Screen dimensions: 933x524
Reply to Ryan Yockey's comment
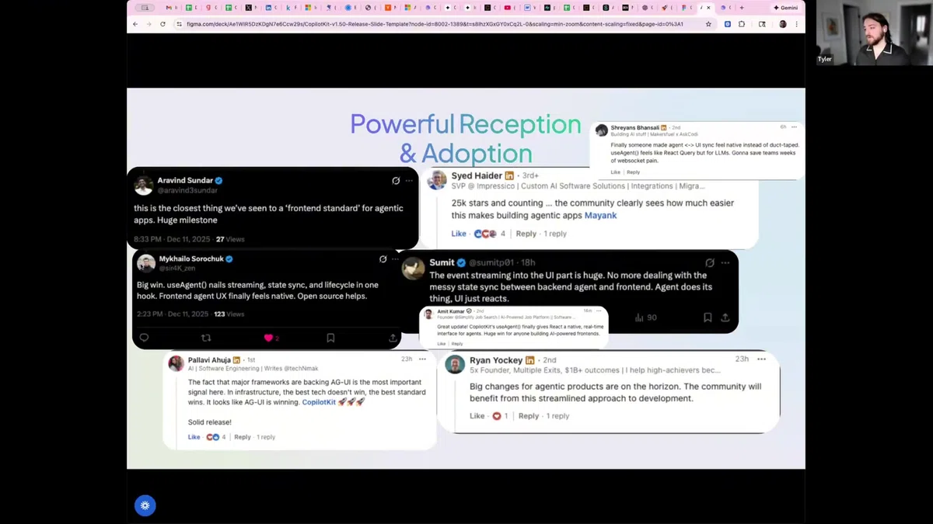pyautogui.click(x=529, y=416)
